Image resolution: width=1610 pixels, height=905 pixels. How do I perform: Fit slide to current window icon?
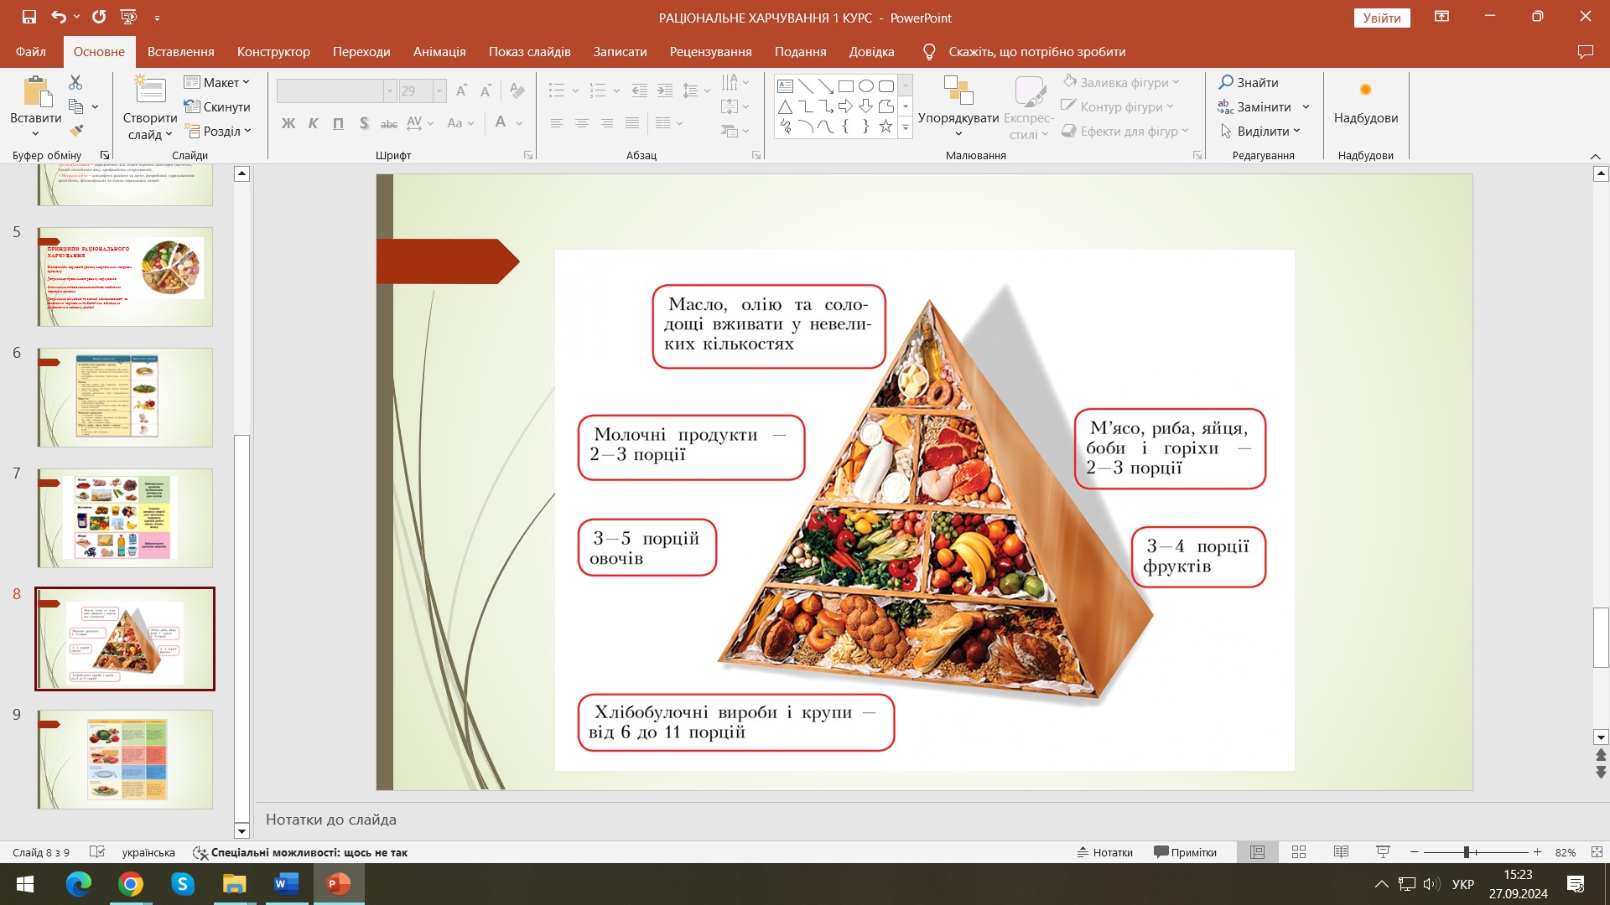coord(1597,852)
